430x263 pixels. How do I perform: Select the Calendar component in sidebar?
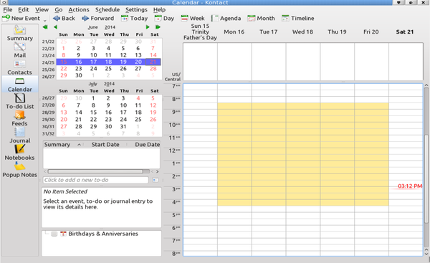pyautogui.click(x=20, y=84)
